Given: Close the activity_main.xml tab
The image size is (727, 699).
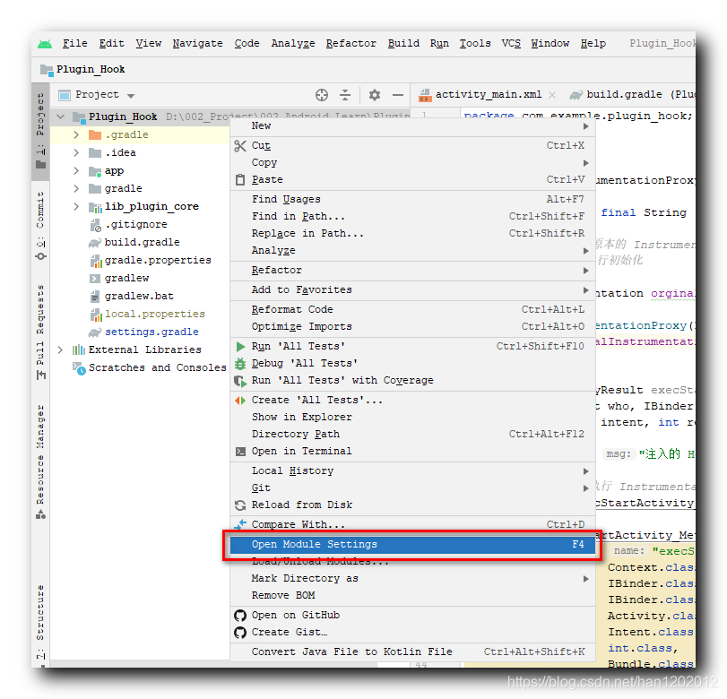Looking at the screenshot, I should pos(551,95).
